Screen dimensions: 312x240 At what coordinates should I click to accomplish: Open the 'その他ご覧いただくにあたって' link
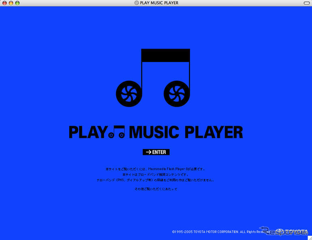coord(156,189)
